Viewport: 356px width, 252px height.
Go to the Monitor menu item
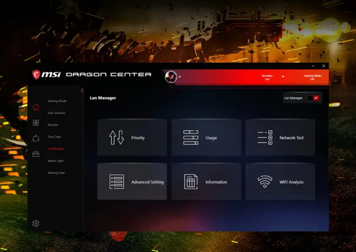[x=53, y=125]
